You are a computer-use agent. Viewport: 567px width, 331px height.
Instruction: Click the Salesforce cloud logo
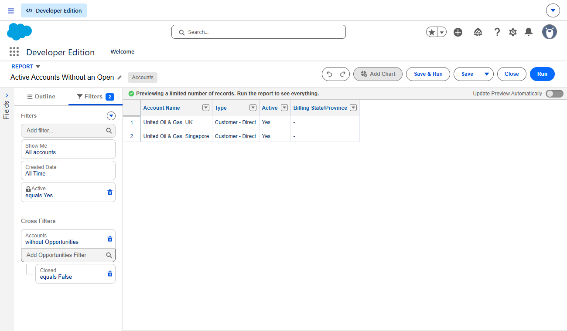[x=20, y=32]
